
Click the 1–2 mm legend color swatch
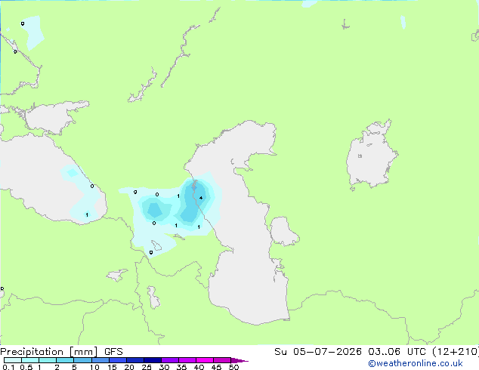48,360
